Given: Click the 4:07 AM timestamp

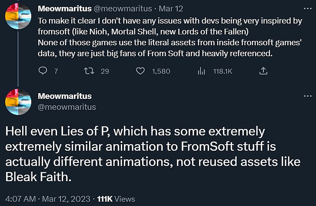Looking at the screenshot, I should [x=20, y=199].
